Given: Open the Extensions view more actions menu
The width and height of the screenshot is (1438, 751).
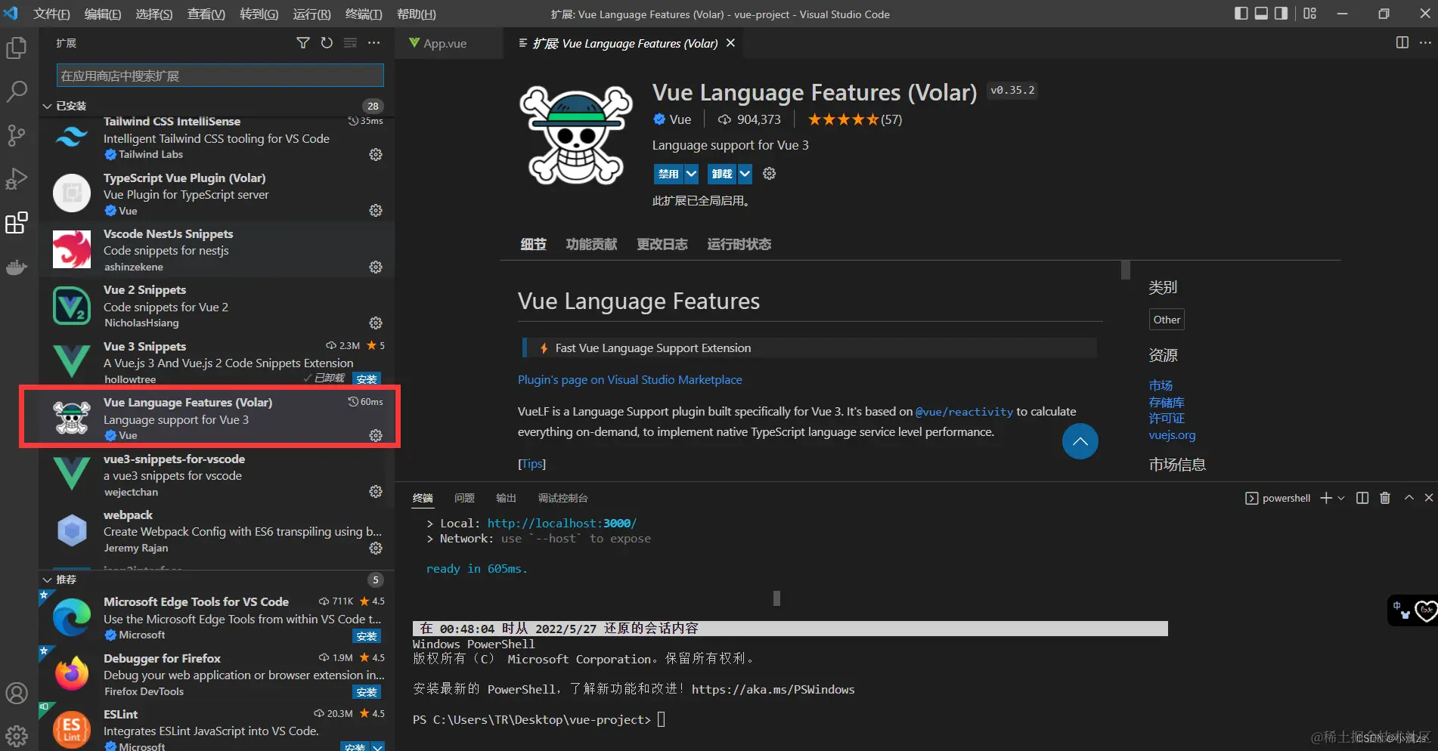Looking at the screenshot, I should point(373,43).
